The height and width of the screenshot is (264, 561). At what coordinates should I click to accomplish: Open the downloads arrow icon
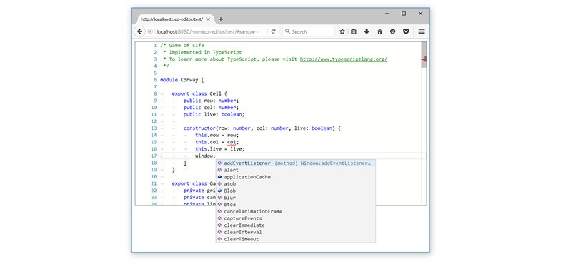[x=367, y=31]
